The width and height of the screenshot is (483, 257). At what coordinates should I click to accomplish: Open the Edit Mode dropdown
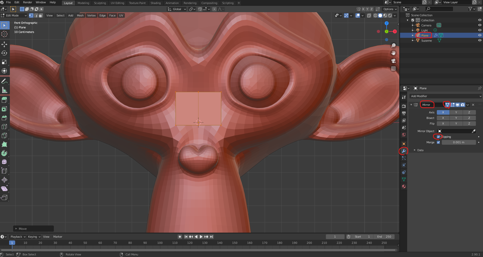(x=14, y=15)
